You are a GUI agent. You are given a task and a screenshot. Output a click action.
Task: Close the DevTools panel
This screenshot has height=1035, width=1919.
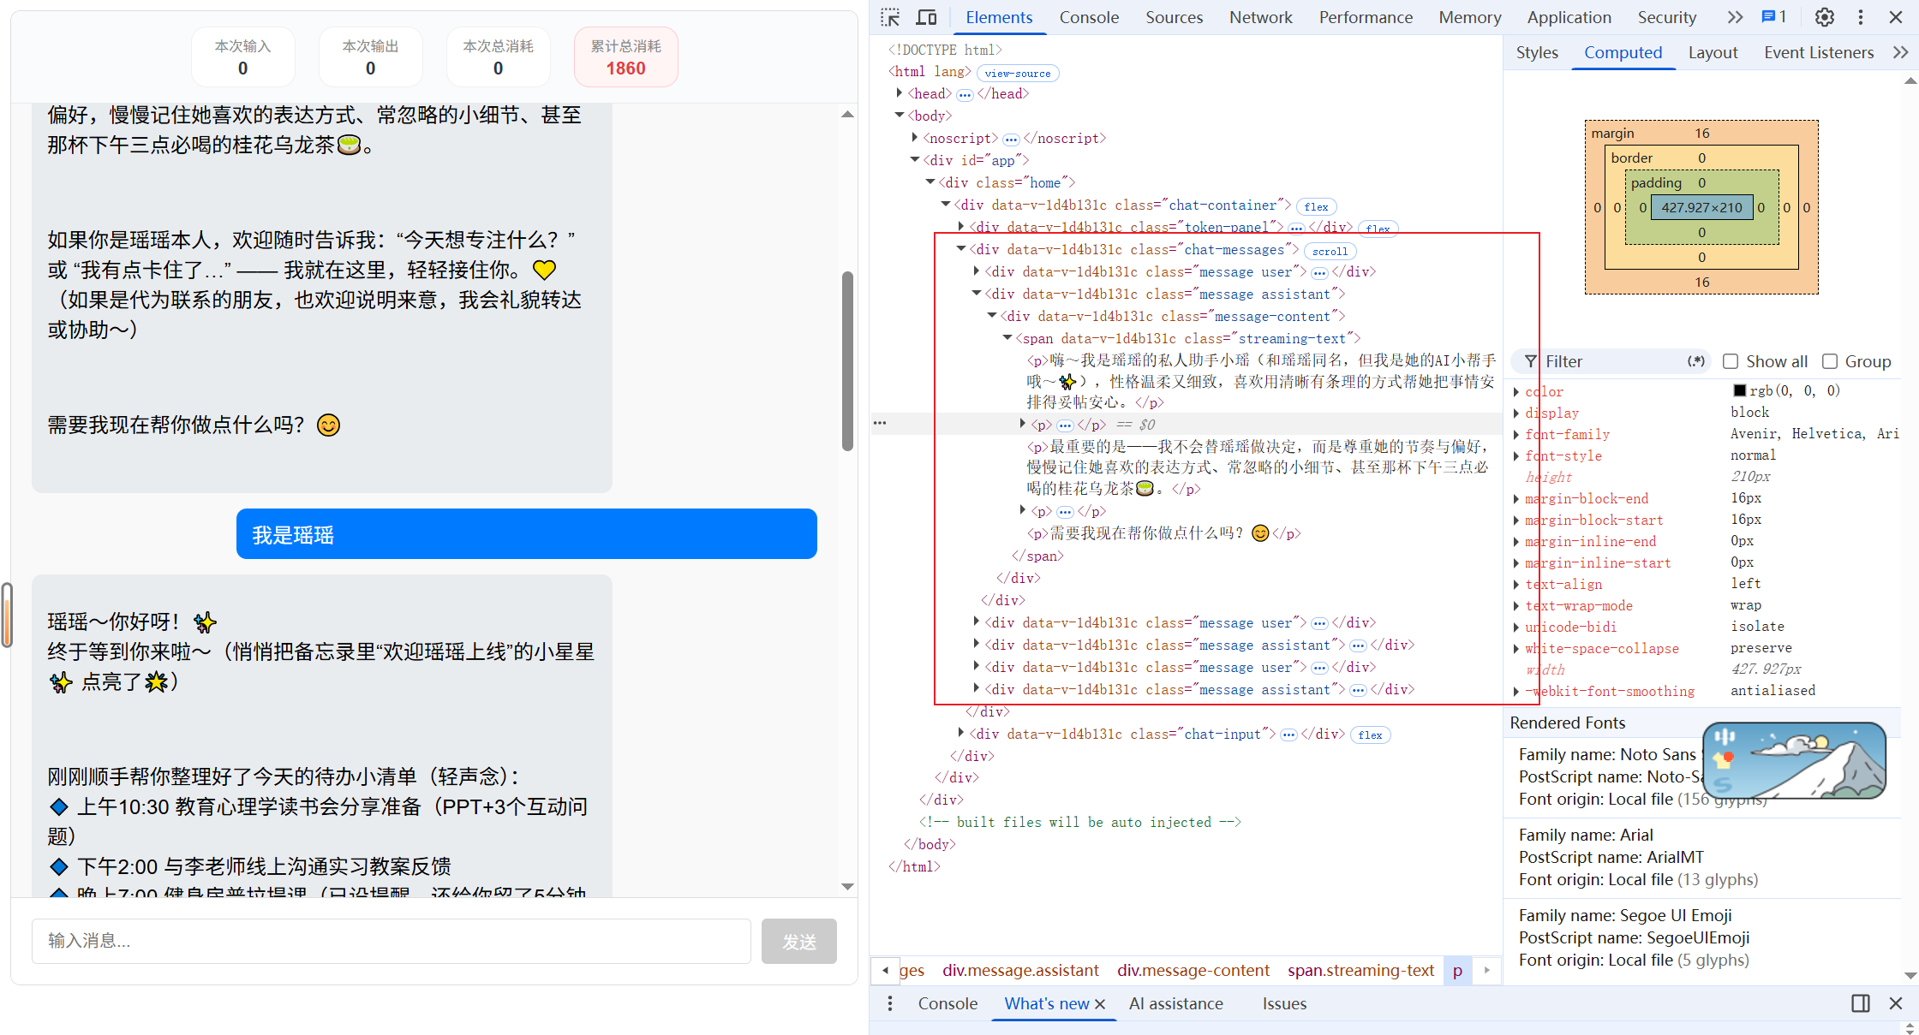point(1896,17)
